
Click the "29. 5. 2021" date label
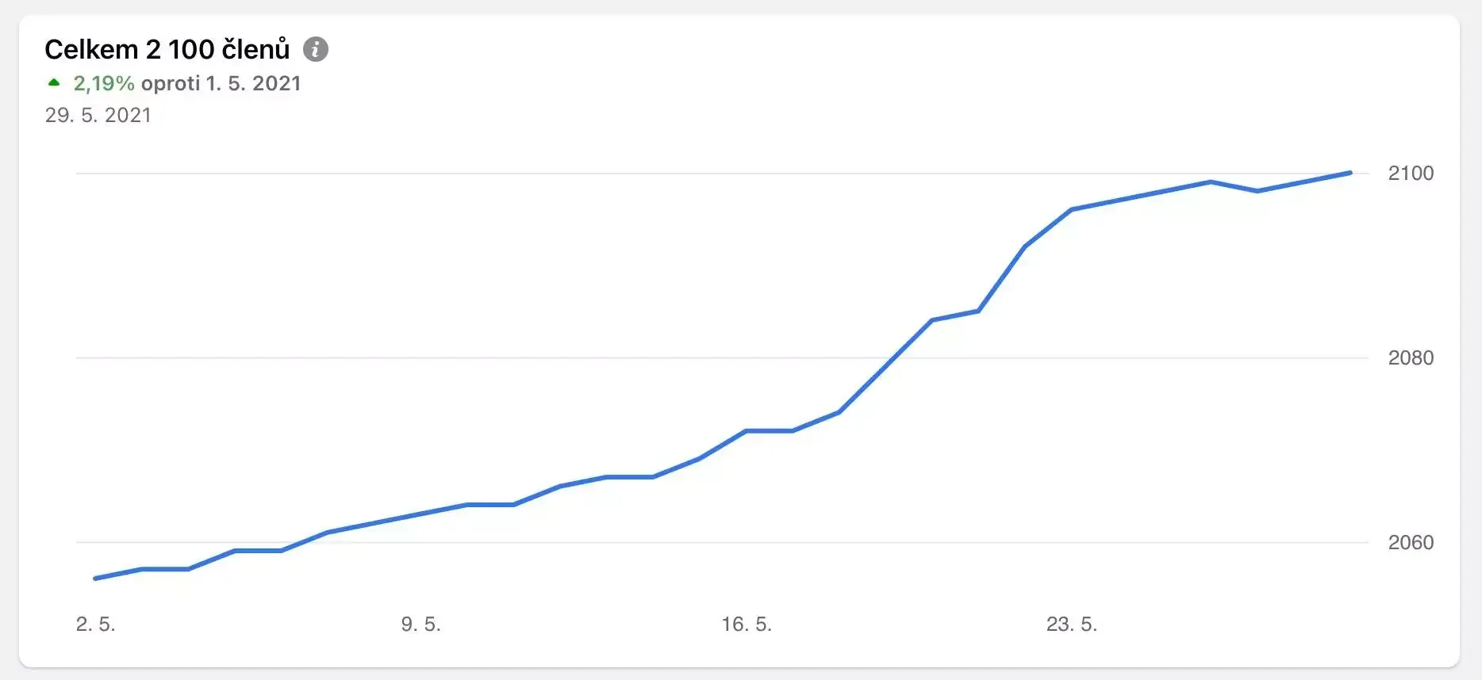(x=98, y=115)
